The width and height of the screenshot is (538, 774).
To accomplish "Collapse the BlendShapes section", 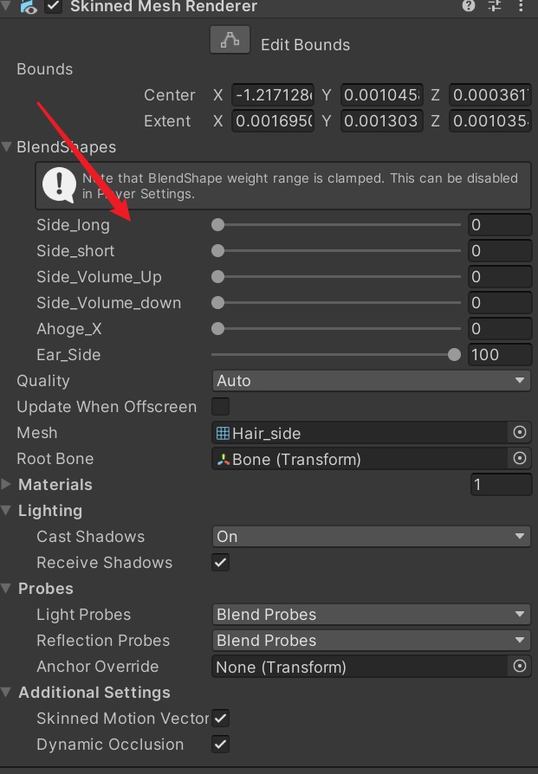I will (x=8, y=147).
